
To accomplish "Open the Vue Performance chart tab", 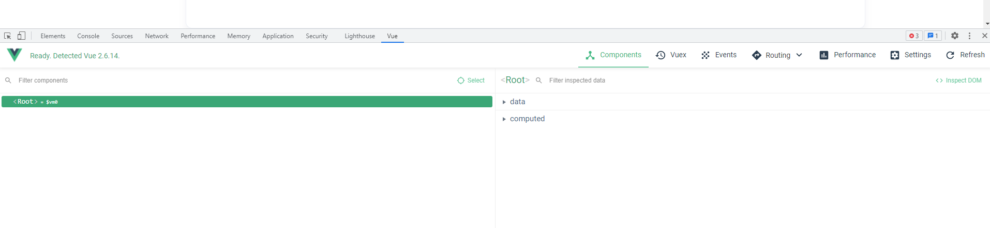I will tap(848, 55).
